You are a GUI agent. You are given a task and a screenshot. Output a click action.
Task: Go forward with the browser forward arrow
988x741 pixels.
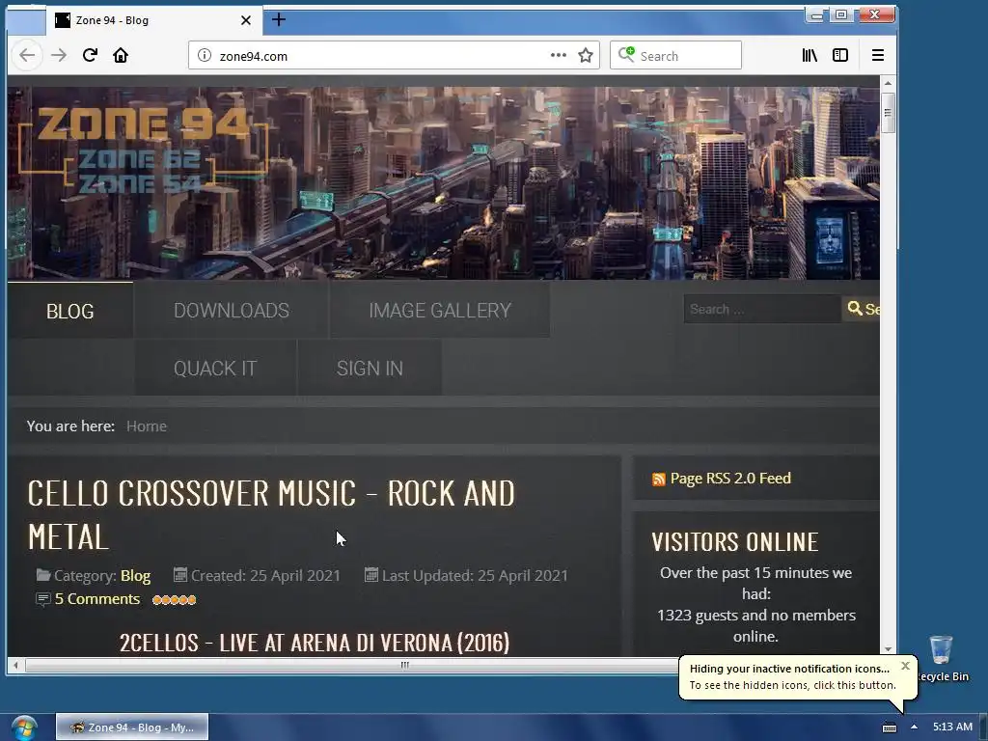tap(59, 55)
